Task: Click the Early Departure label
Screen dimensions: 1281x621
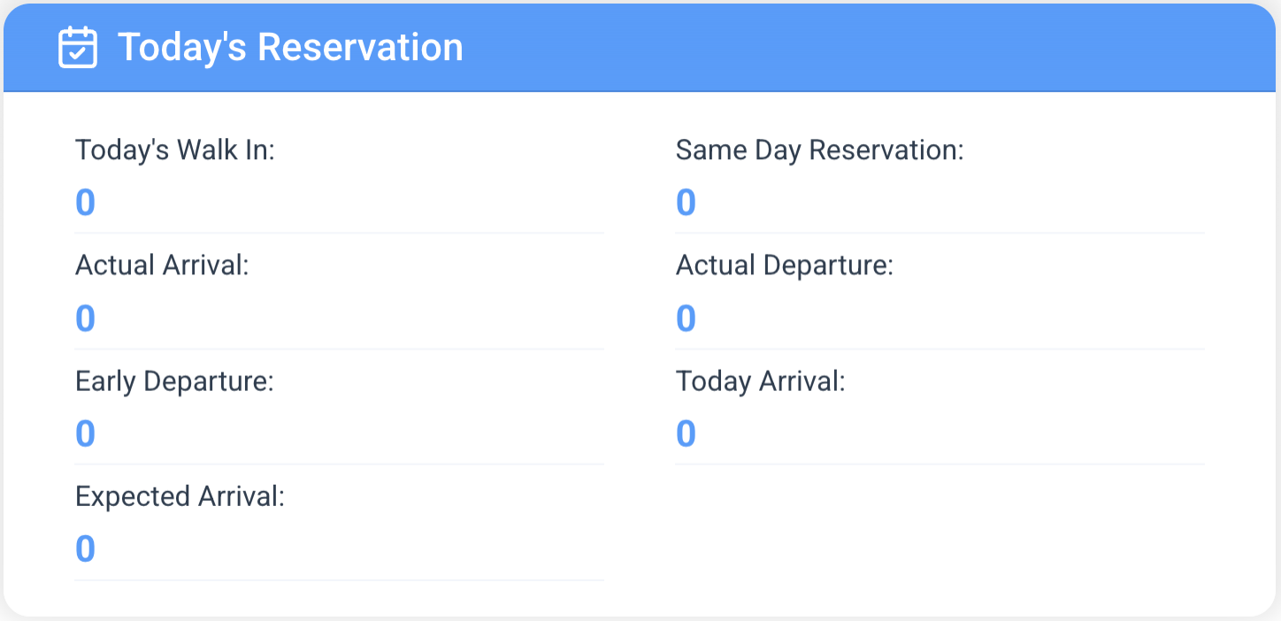Action: click(x=174, y=381)
